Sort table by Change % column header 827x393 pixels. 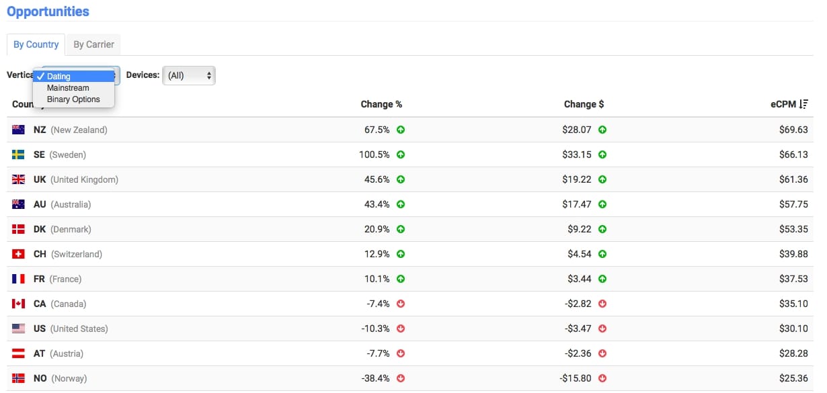pyautogui.click(x=381, y=104)
